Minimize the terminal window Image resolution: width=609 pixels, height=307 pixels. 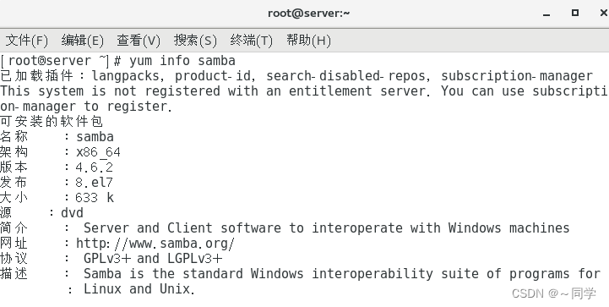point(546,14)
